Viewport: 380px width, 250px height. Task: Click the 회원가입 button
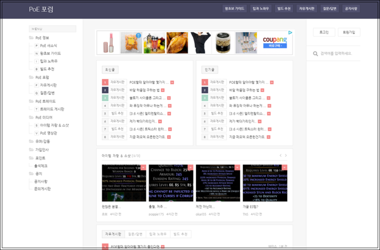349,32
